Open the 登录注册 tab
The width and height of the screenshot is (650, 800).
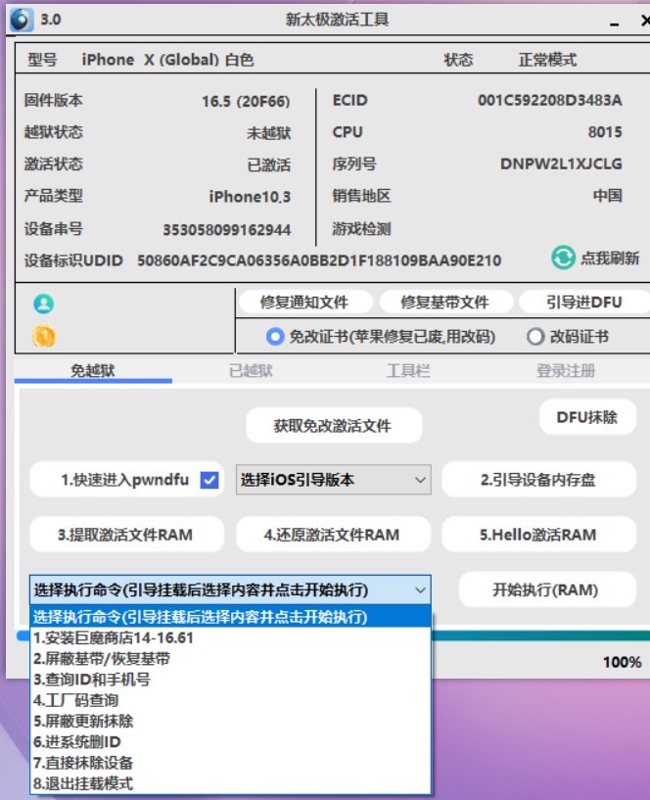click(566, 371)
